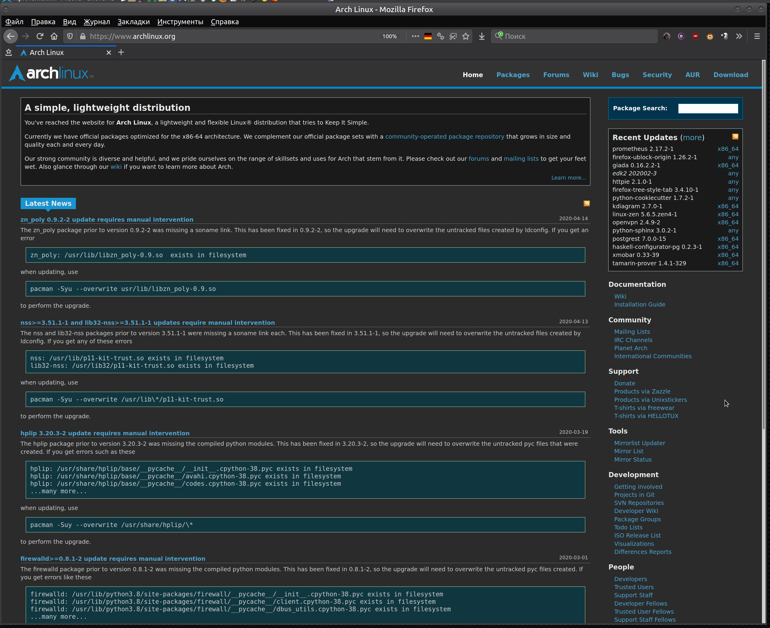The image size is (770, 628).
Task: Open the Download navigation link
Action: [731, 75]
